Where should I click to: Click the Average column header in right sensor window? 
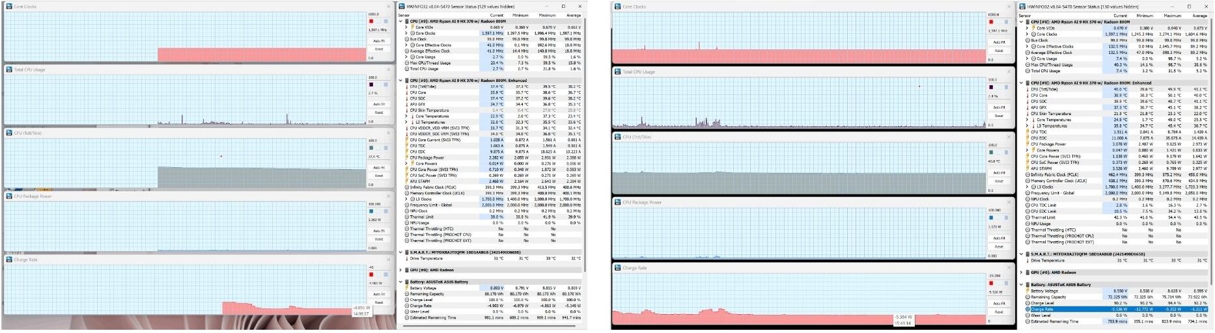[x=1199, y=16]
